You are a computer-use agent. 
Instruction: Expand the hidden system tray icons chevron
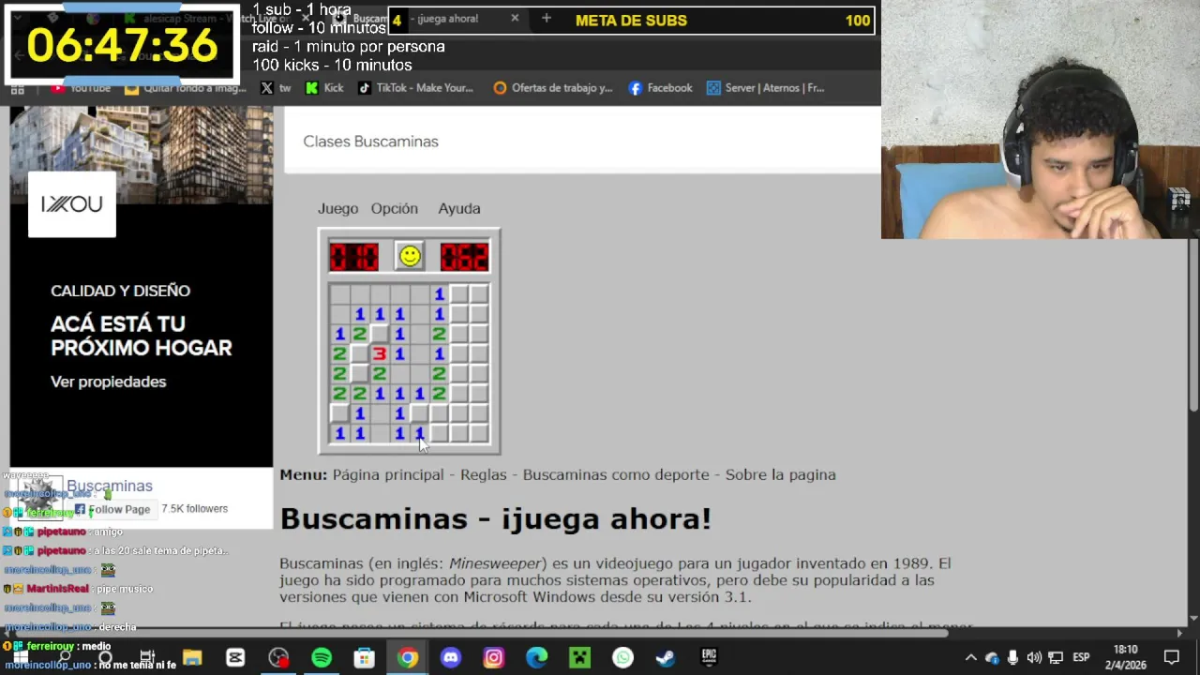click(x=970, y=657)
